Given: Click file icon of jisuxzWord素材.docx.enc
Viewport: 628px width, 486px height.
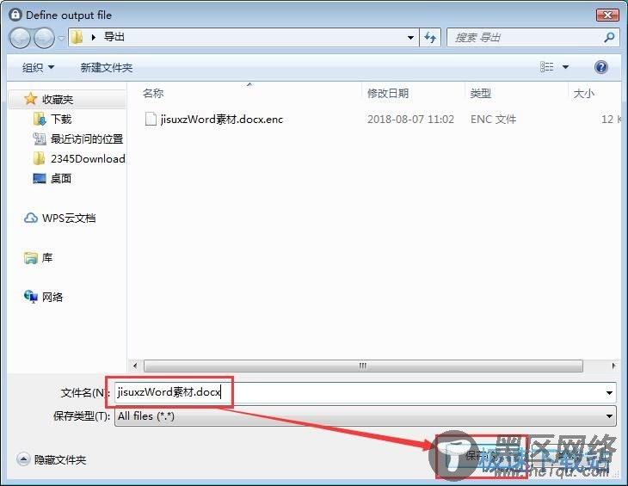Looking at the screenshot, I should (151, 119).
